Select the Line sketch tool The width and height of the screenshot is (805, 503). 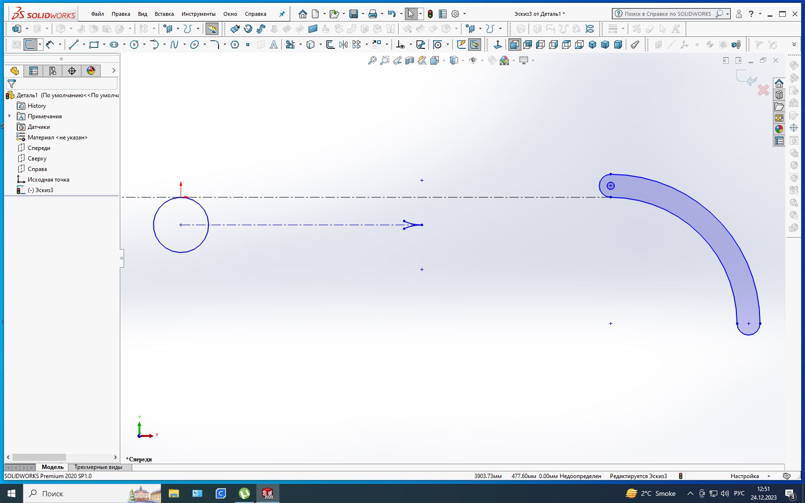click(x=73, y=45)
